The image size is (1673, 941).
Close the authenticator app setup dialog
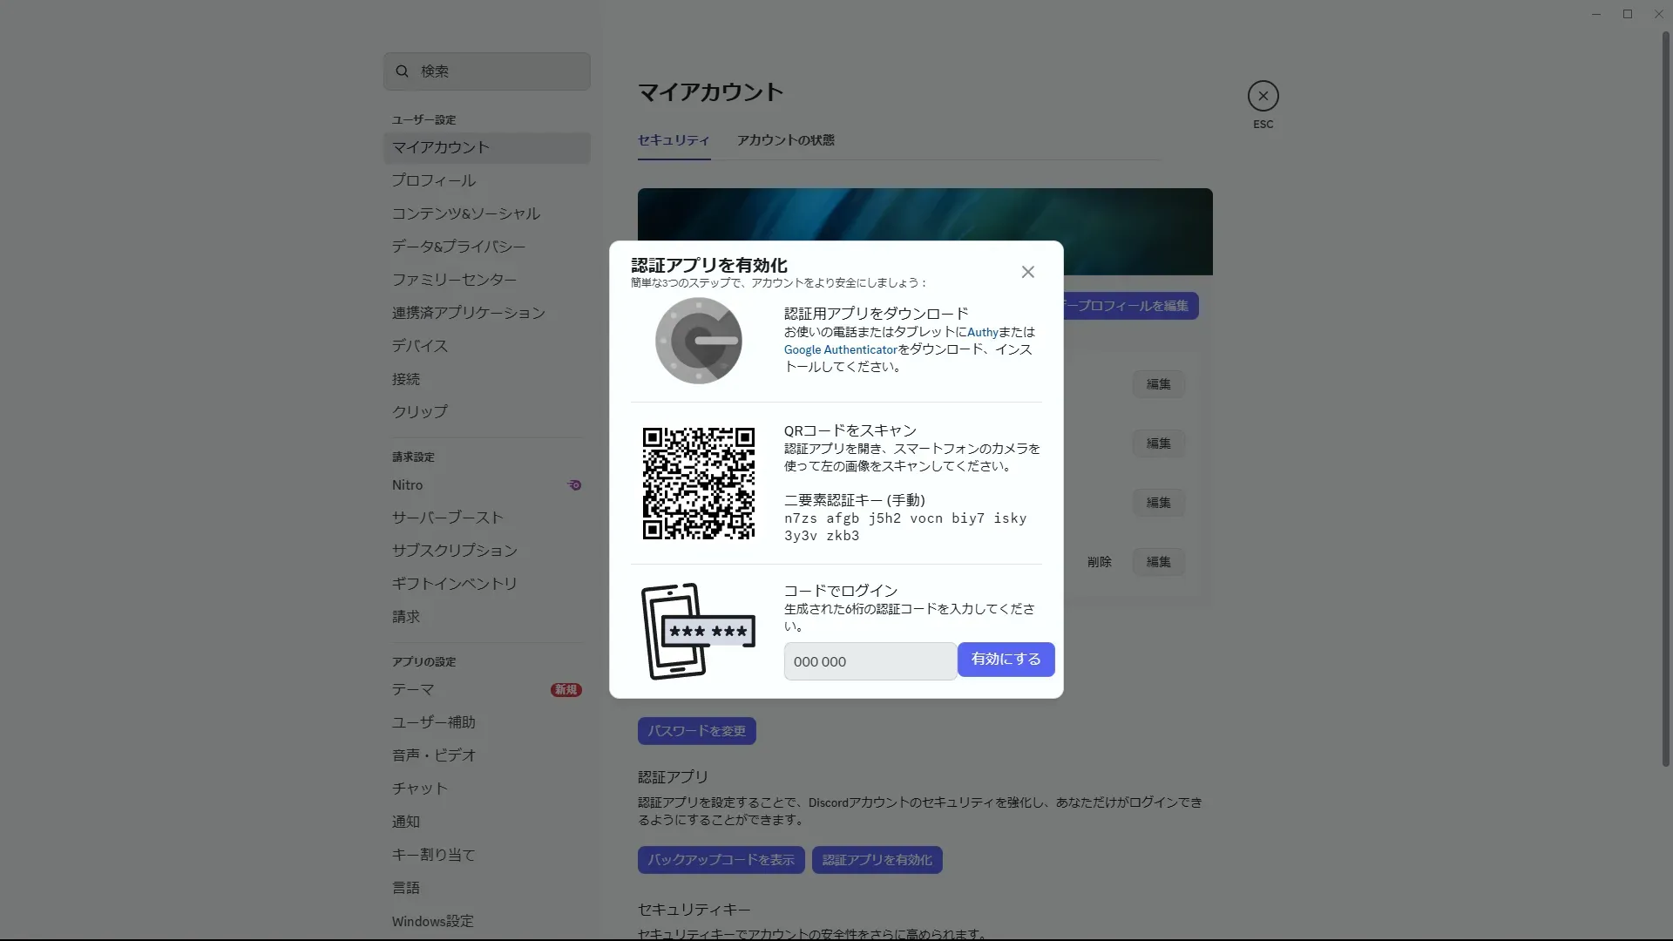tap(1028, 272)
